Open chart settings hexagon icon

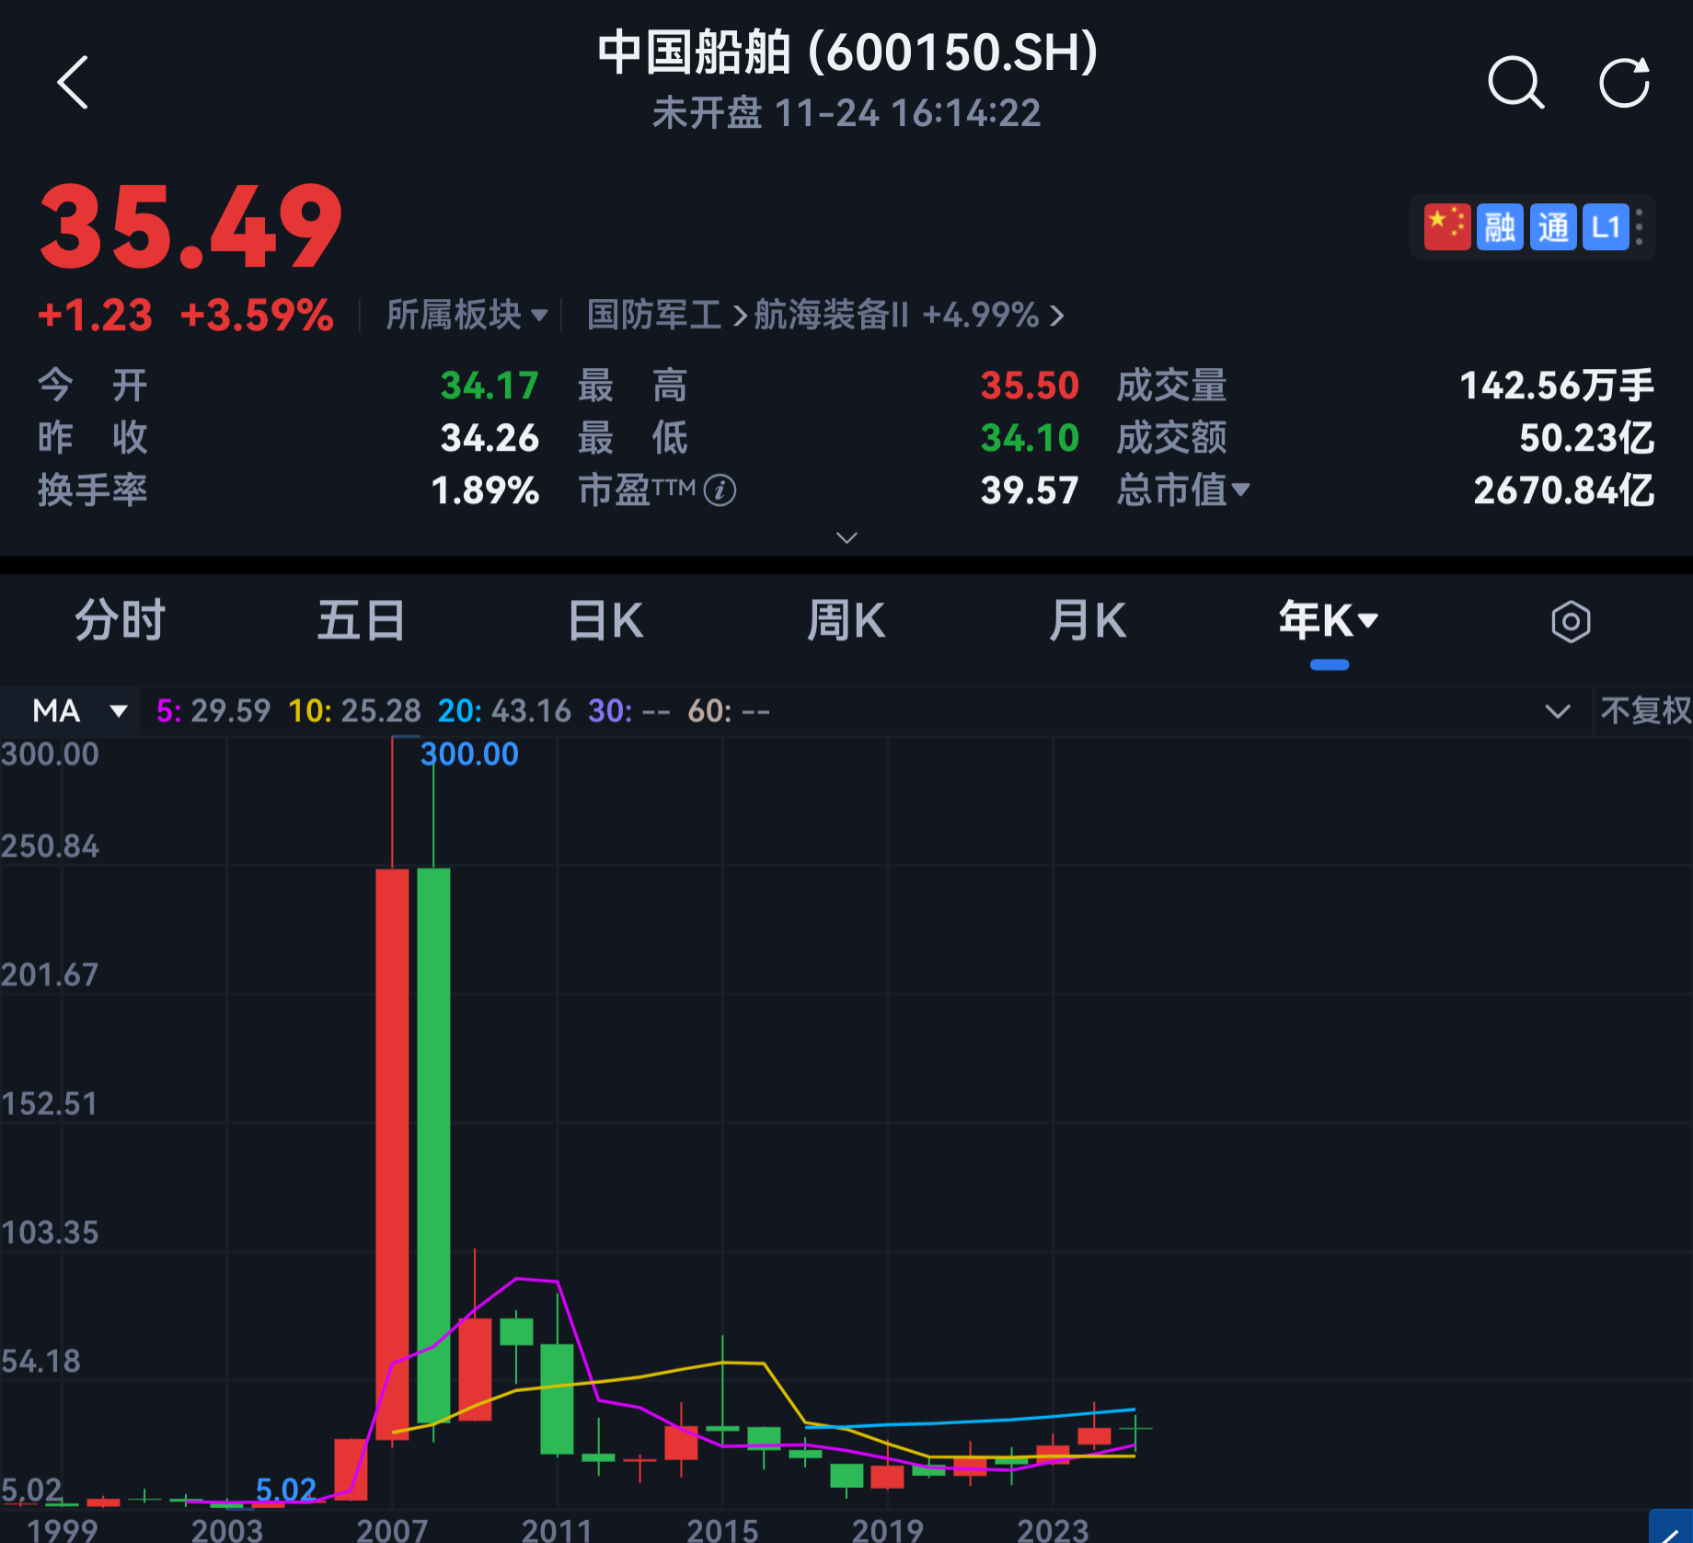tap(1571, 622)
